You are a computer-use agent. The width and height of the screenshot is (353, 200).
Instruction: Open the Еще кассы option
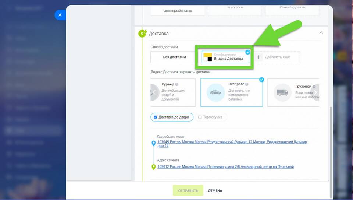click(x=235, y=8)
